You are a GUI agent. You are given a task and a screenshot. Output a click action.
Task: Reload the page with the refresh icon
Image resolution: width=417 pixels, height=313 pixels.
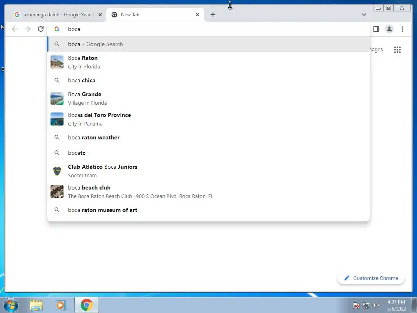click(41, 29)
